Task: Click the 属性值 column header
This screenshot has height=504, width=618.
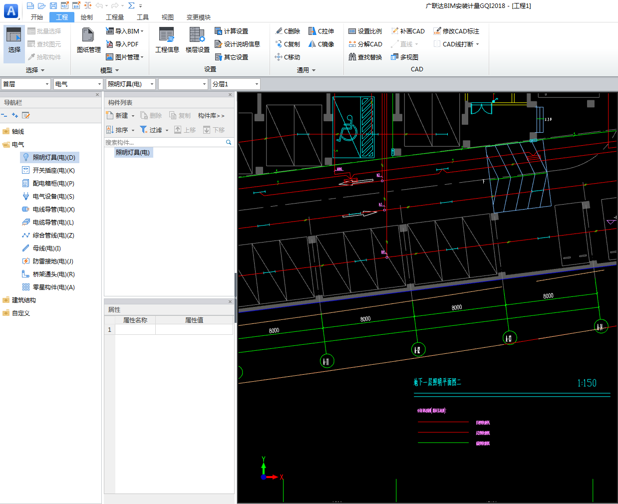Action: click(x=194, y=320)
